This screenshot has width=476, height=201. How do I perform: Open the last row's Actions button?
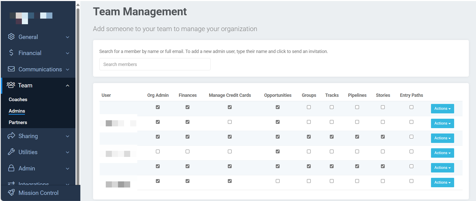[442, 182]
